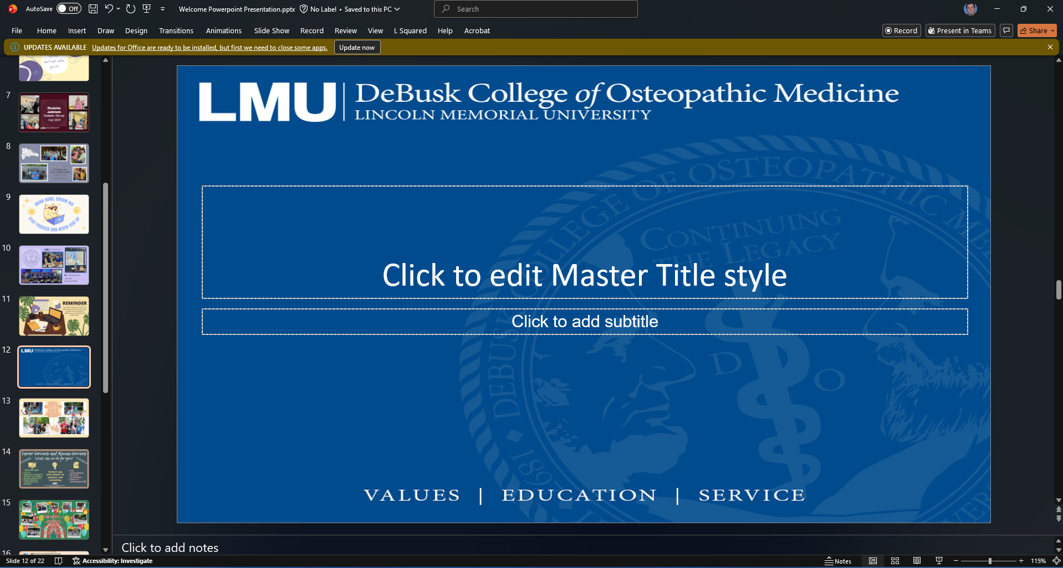Image resolution: width=1063 pixels, height=568 pixels.
Task: Open the Comments pane icon
Action: click(1007, 30)
